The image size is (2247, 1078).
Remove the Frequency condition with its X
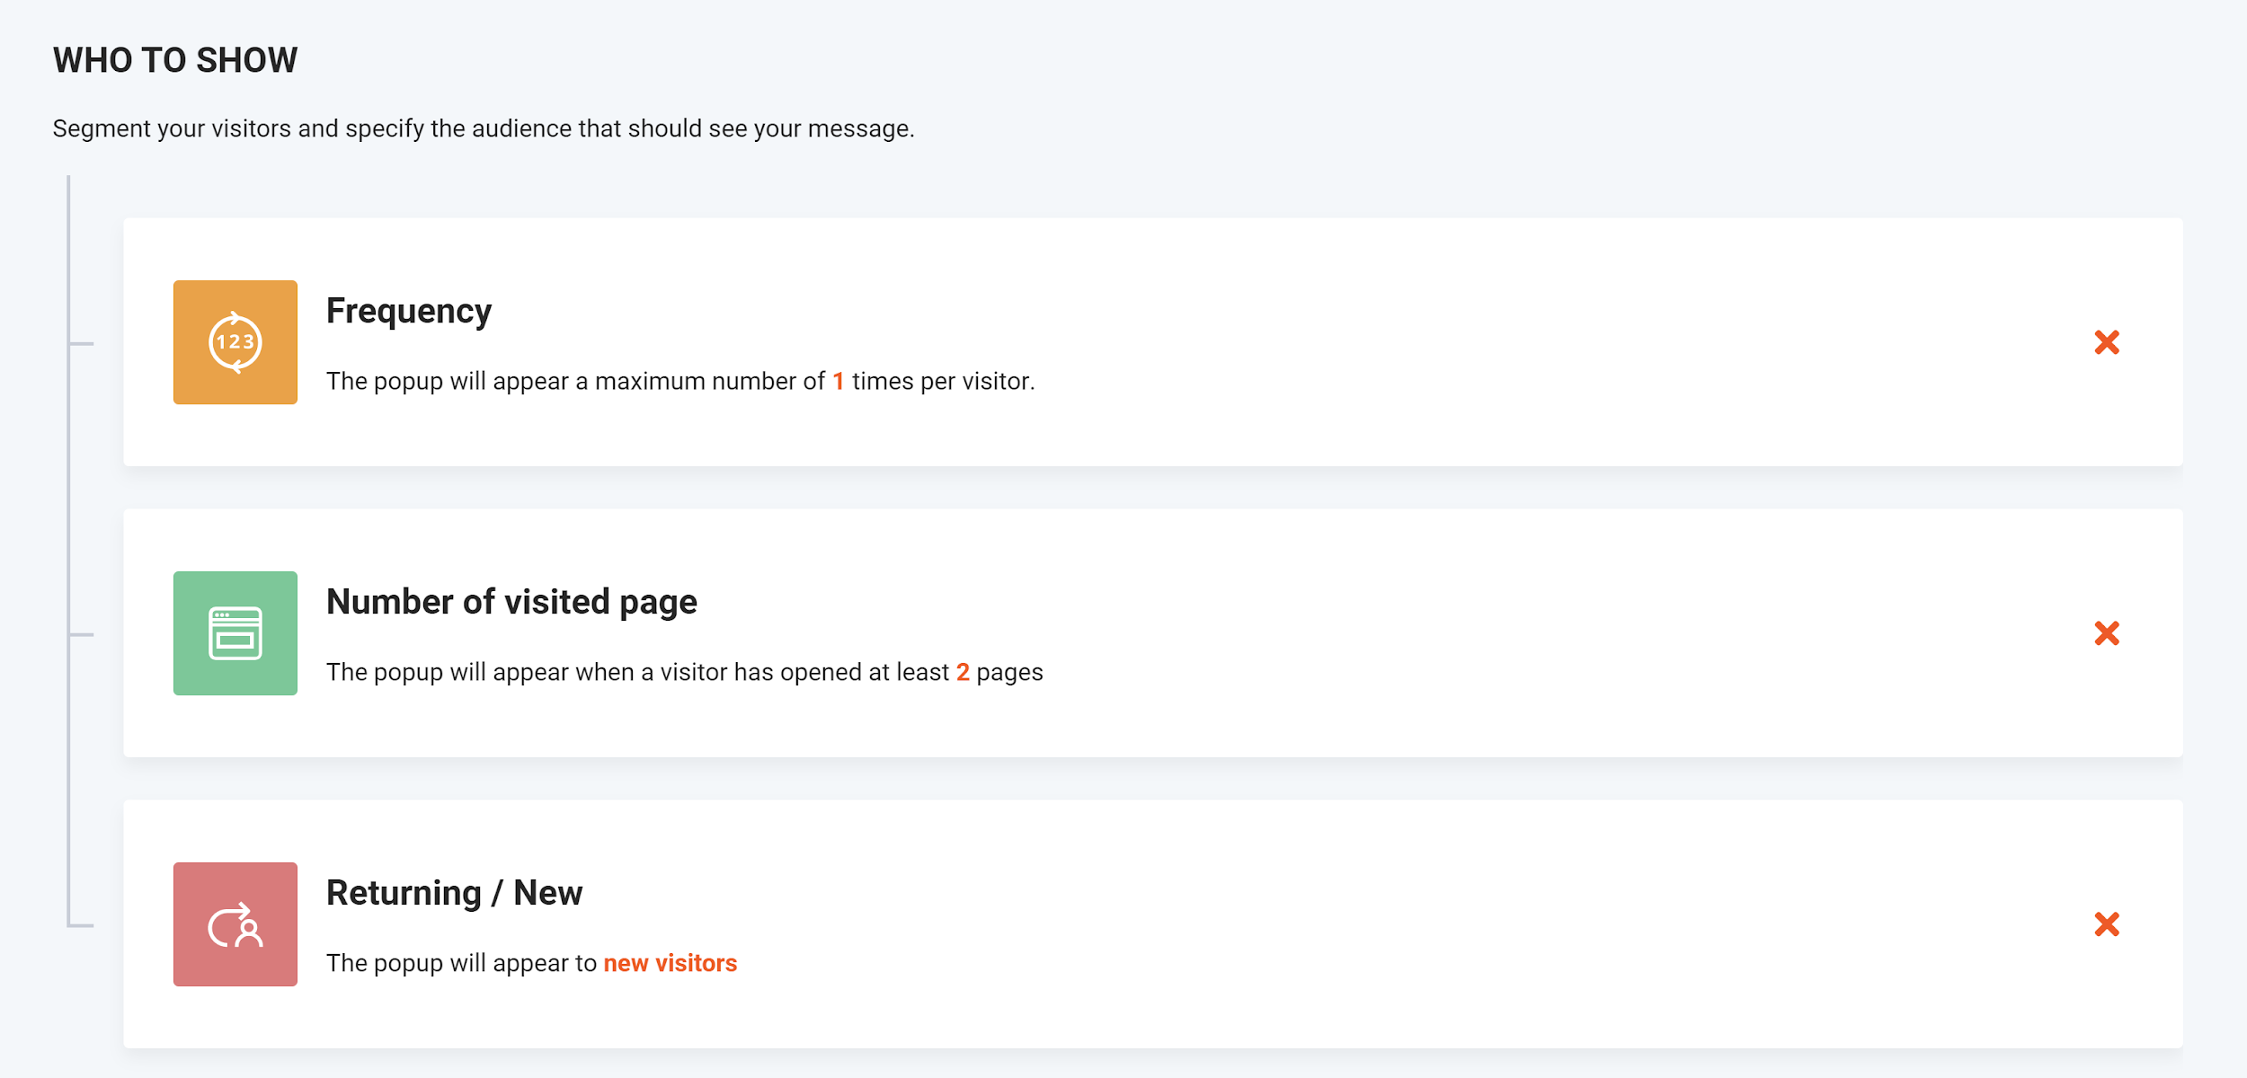click(x=2108, y=342)
